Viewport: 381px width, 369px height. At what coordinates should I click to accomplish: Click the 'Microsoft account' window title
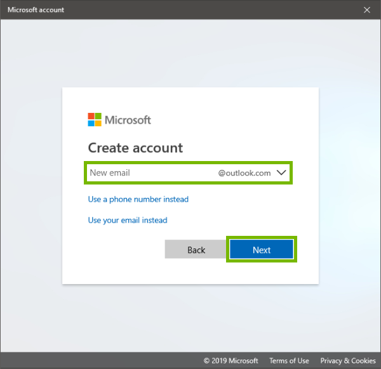click(36, 10)
